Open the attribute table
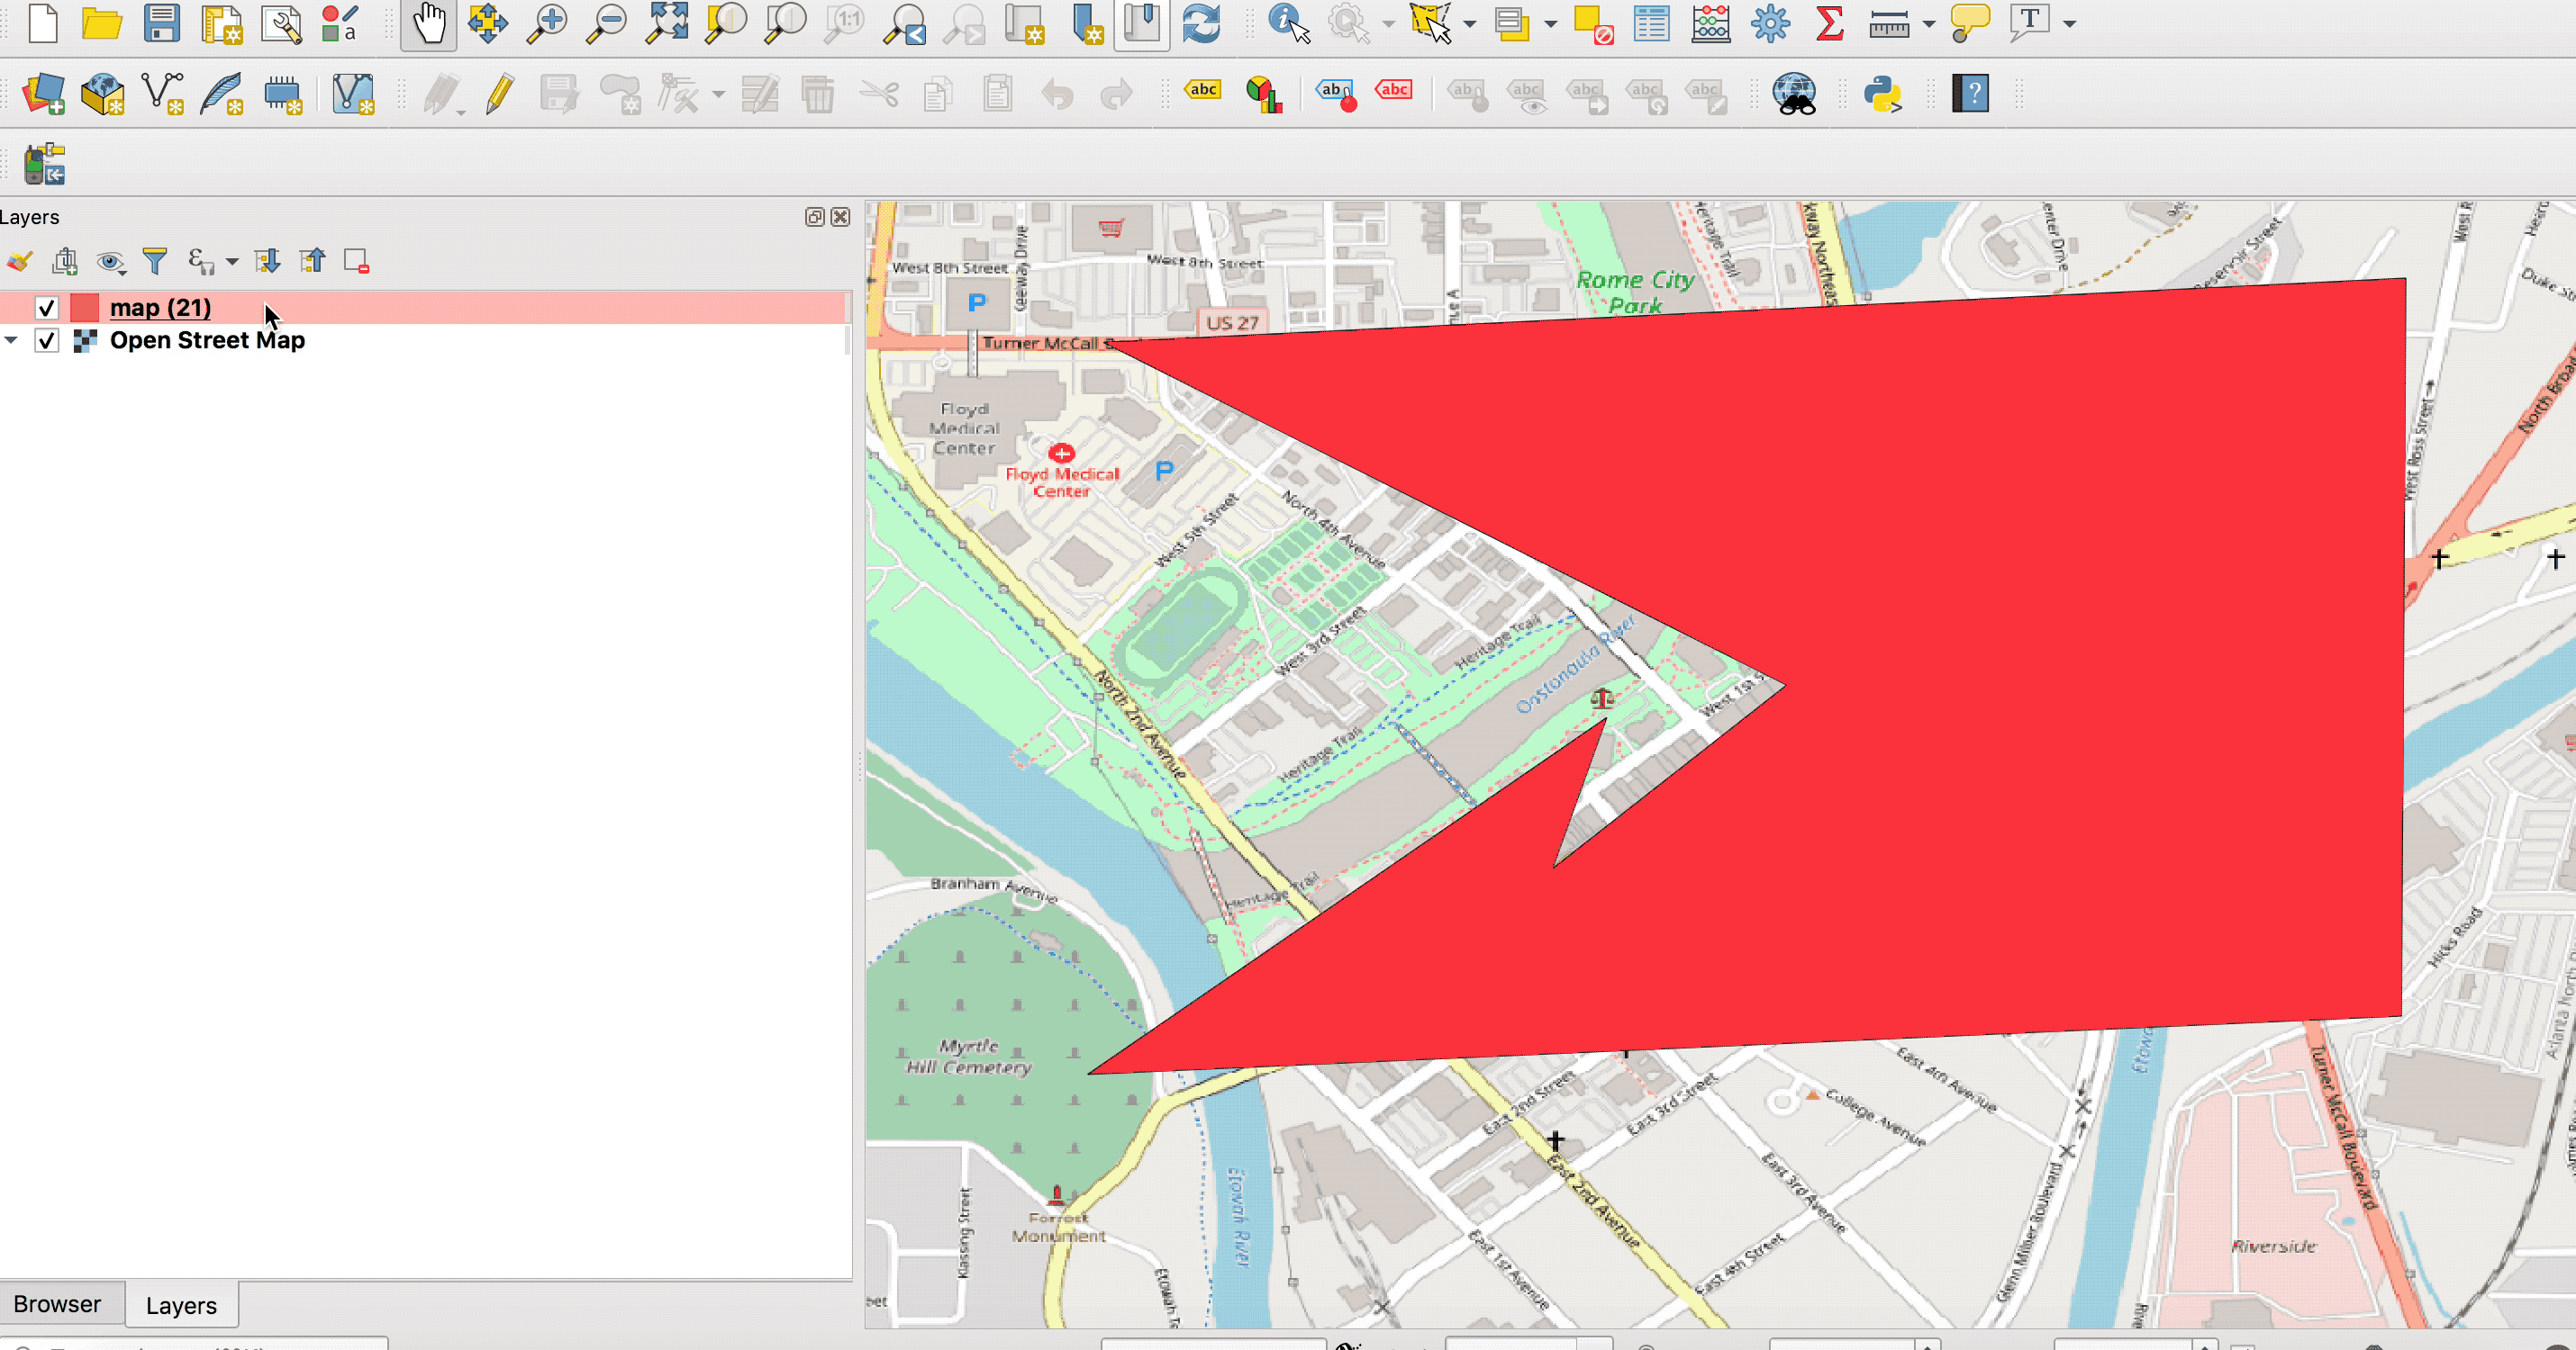The image size is (2576, 1350). [x=1652, y=23]
